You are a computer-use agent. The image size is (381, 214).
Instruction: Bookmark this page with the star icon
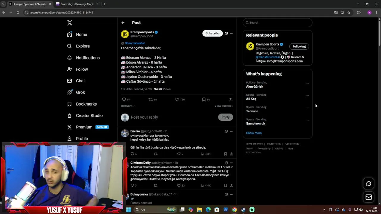[349, 12]
